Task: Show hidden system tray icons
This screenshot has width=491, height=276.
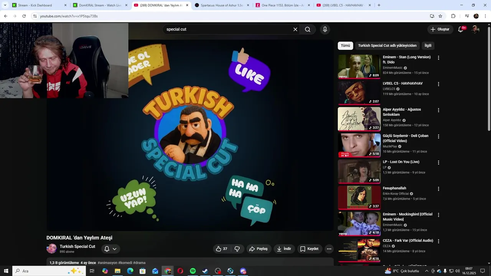Action: (x=427, y=271)
